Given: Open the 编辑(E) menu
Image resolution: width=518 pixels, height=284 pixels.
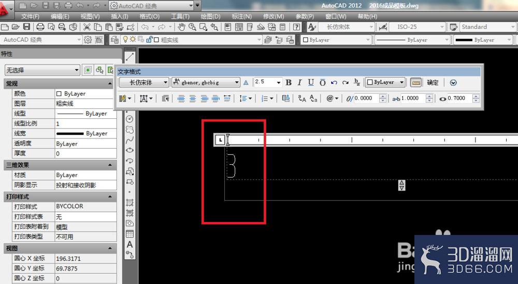Looking at the screenshot, I should pos(60,17).
